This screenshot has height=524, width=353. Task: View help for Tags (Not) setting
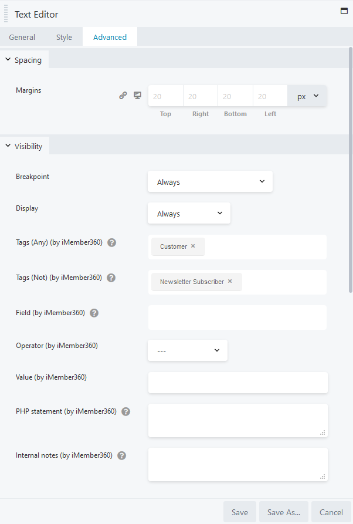click(111, 277)
